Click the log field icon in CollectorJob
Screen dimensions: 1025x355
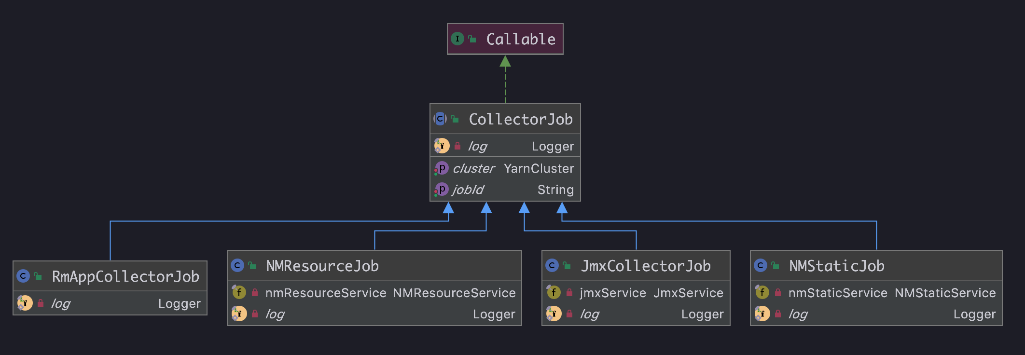[x=442, y=146]
